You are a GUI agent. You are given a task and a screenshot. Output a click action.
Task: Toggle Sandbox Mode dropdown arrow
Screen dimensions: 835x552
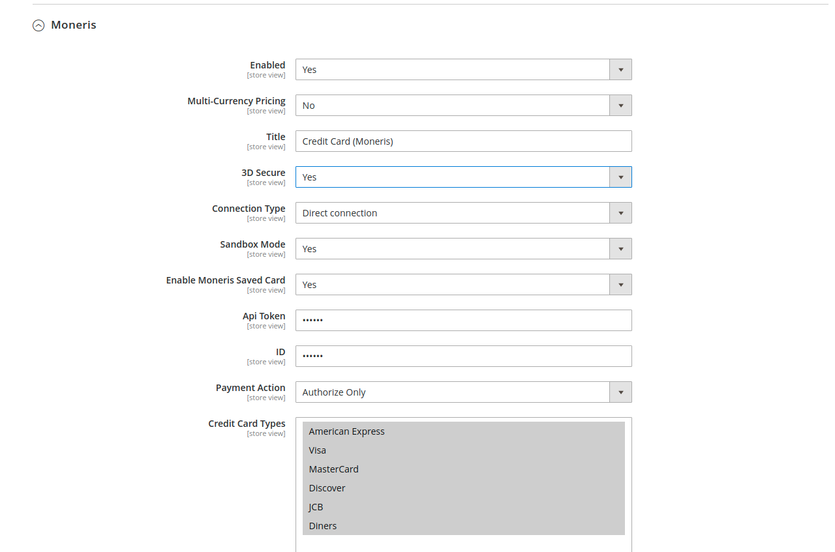click(620, 249)
